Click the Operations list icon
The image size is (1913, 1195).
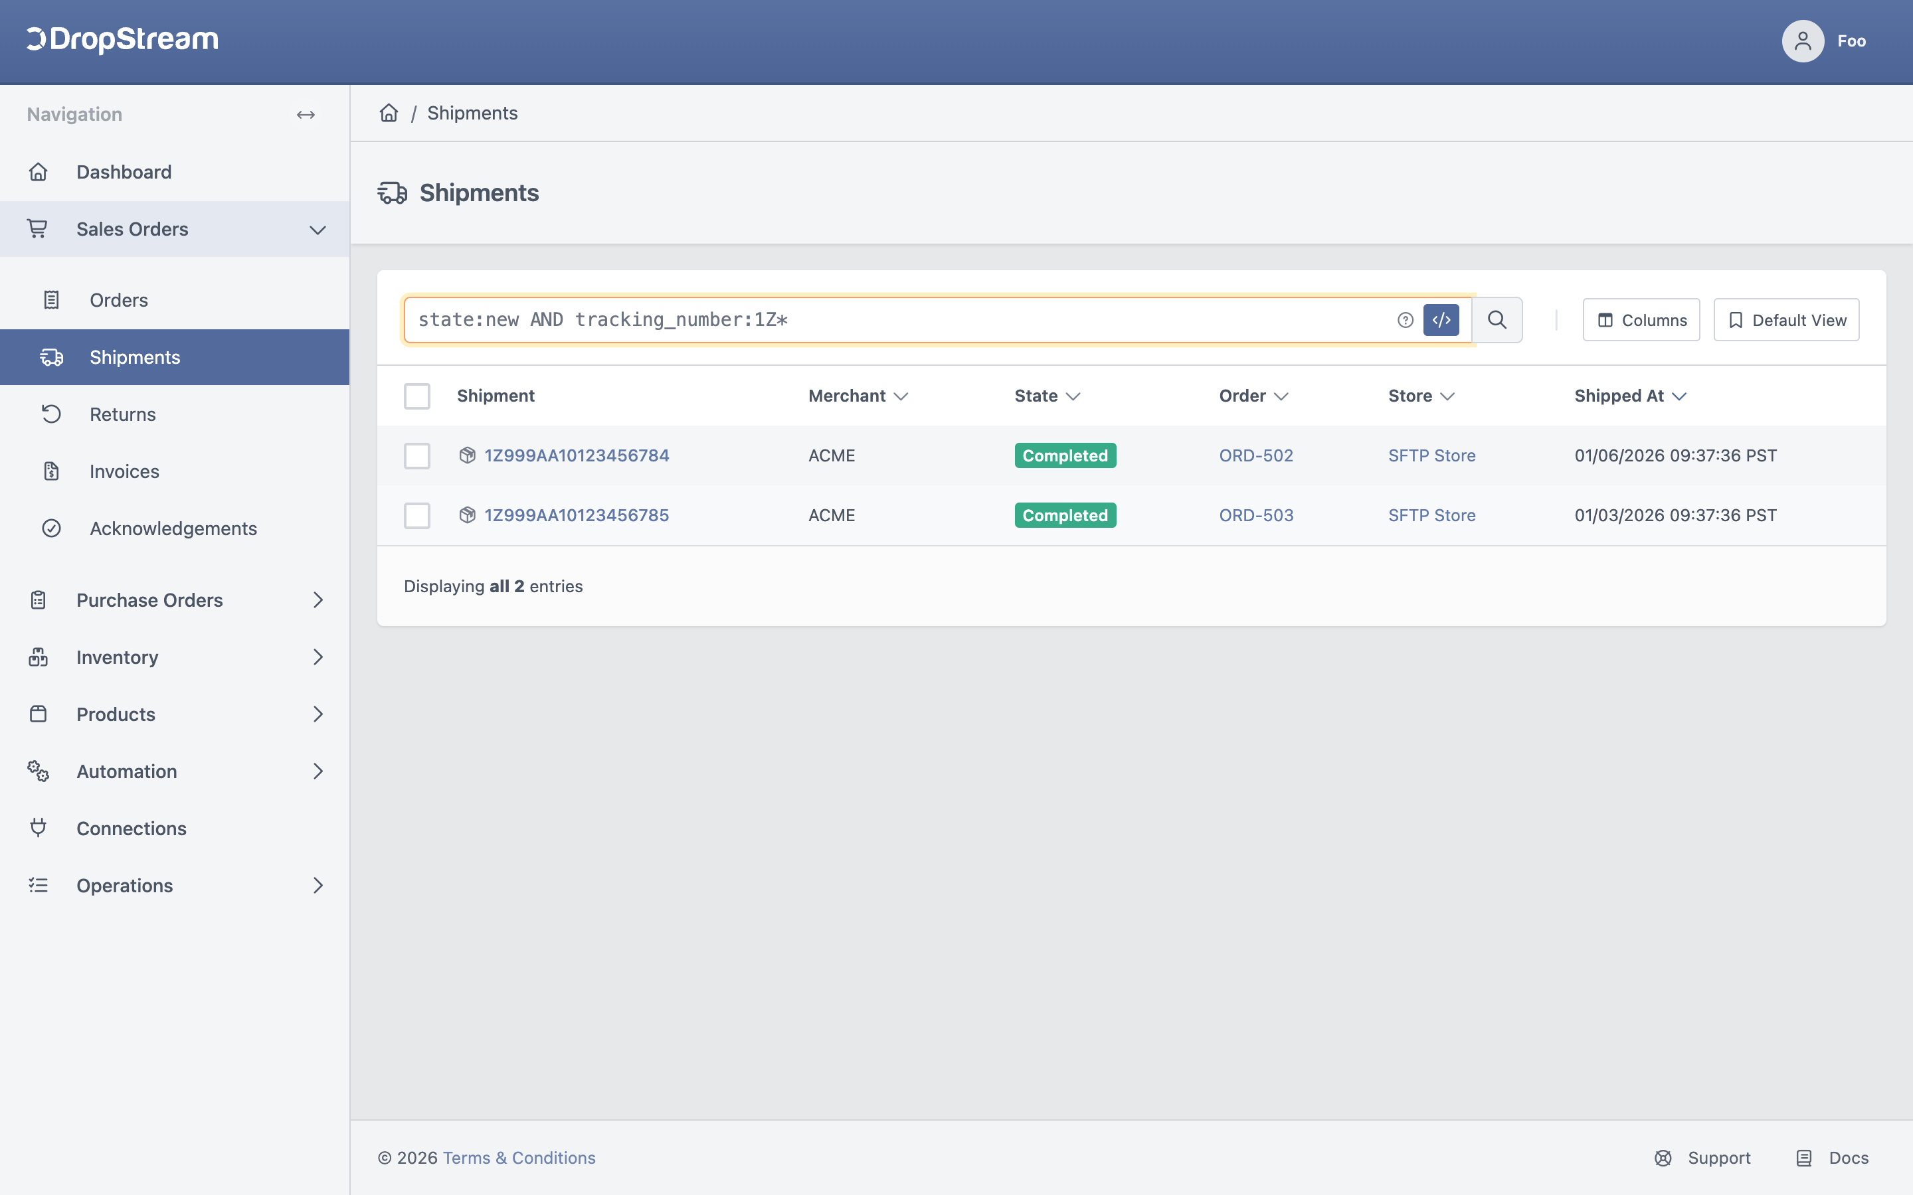(x=38, y=885)
